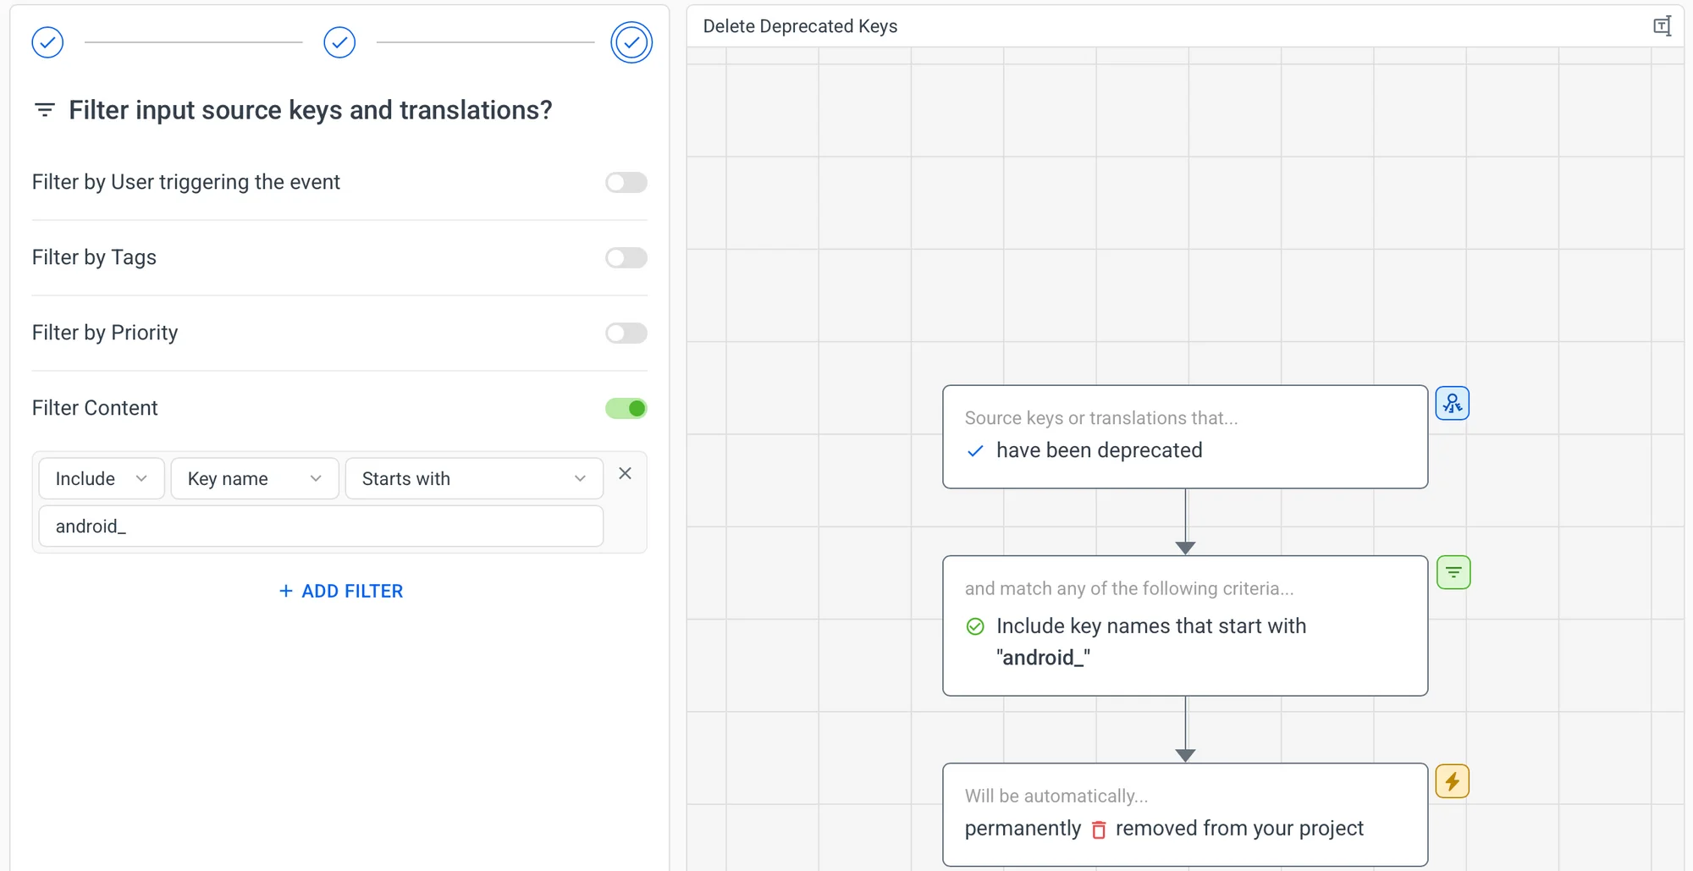
Task: Click the panel icon in canvas header
Action: pos(1662,26)
